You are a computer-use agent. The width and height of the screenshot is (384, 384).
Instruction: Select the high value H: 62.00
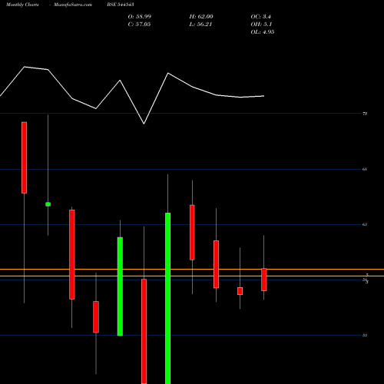point(201,17)
